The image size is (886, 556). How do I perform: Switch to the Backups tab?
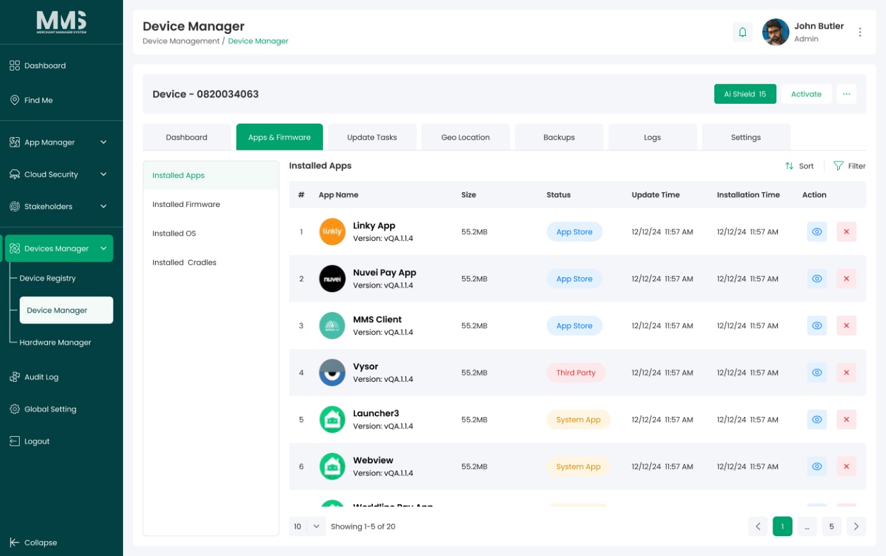tap(559, 137)
